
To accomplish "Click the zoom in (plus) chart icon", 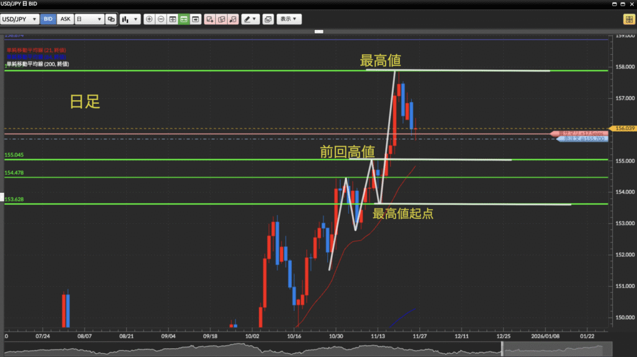I will point(149,19).
